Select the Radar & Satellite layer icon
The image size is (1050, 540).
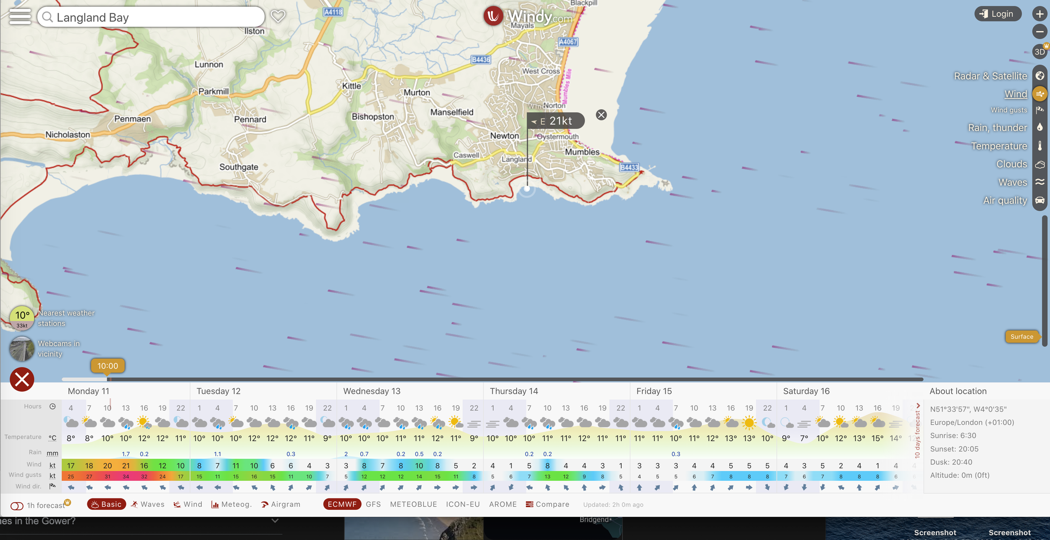pyautogui.click(x=1039, y=76)
